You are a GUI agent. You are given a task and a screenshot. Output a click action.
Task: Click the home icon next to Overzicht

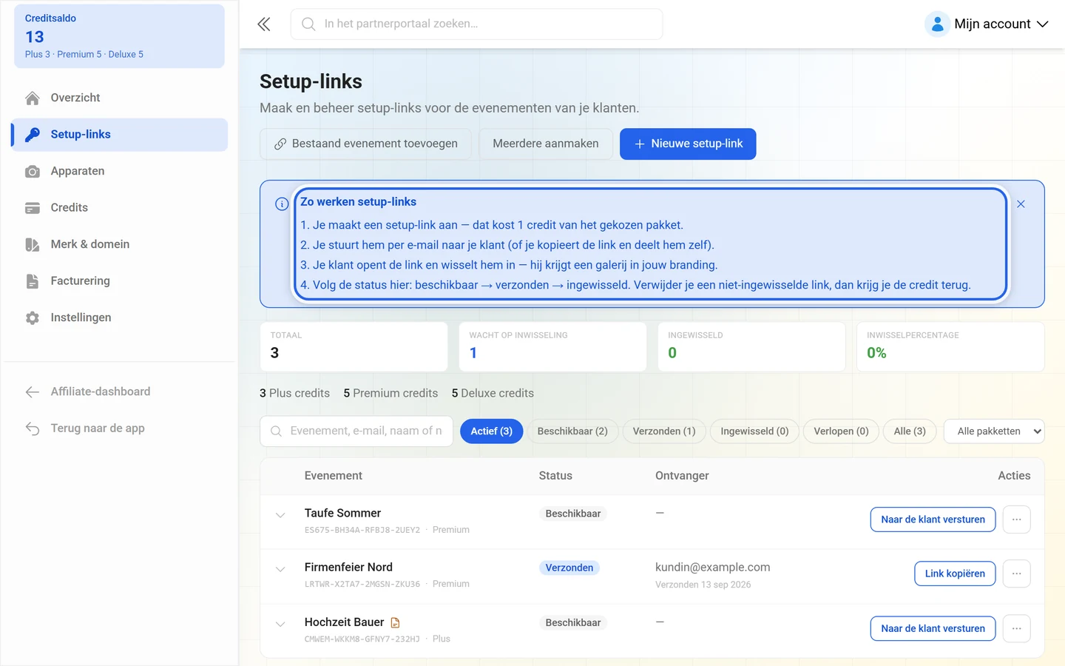pos(33,98)
